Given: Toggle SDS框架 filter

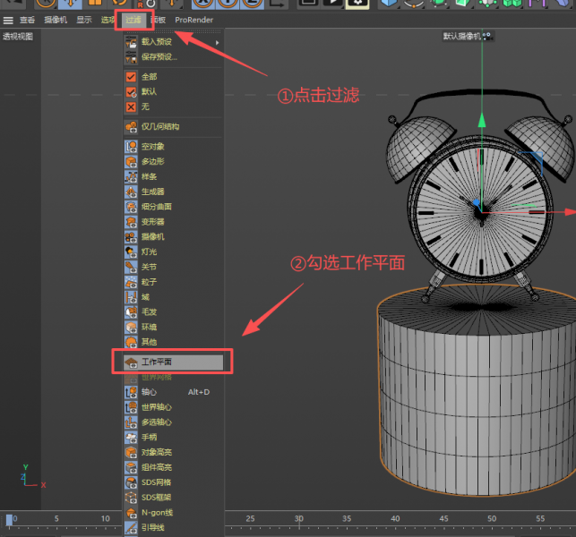Looking at the screenshot, I should [173, 498].
